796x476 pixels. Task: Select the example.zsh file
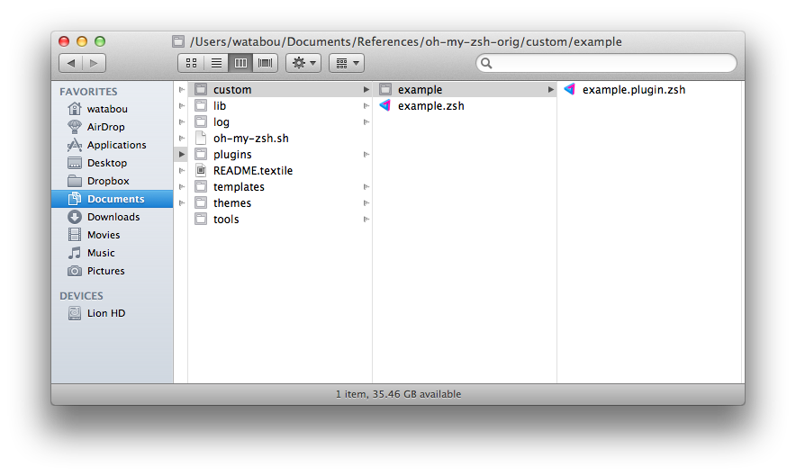[x=465, y=105]
